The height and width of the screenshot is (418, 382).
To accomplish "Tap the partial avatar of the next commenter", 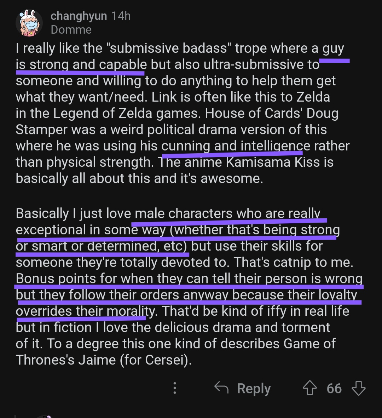I will [44, 416].
